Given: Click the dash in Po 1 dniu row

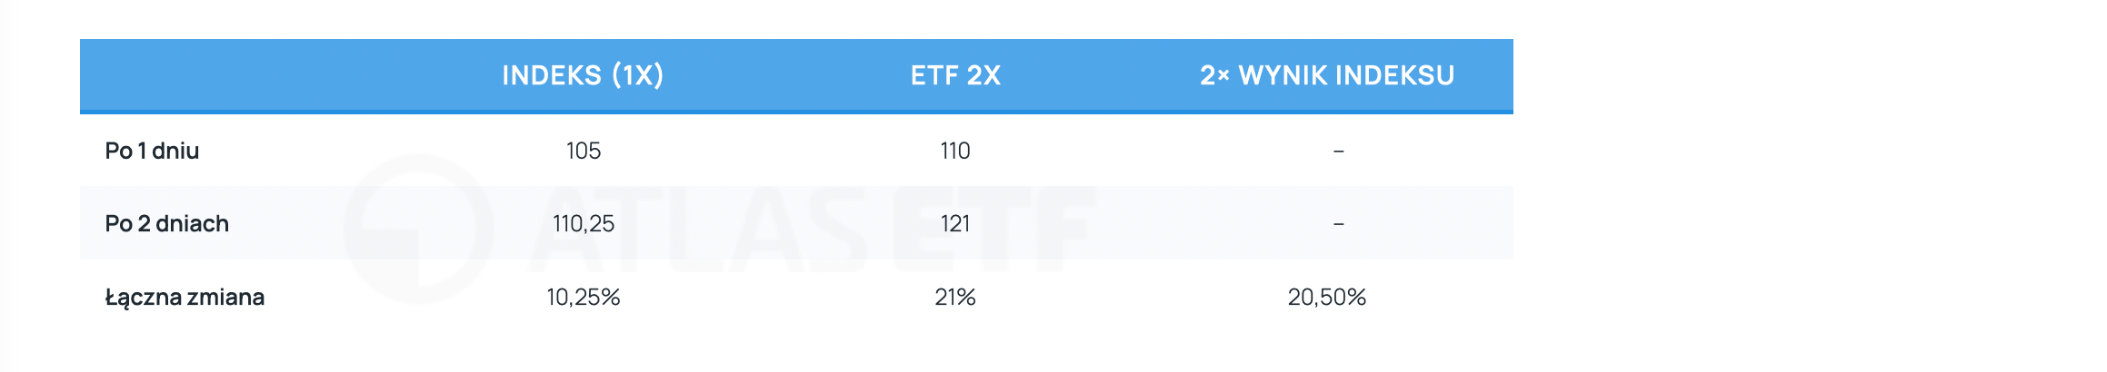Looking at the screenshot, I should (1338, 151).
